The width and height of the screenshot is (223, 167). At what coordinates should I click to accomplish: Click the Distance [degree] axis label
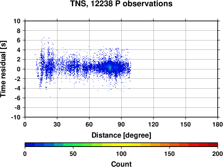(x=121, y=135)
